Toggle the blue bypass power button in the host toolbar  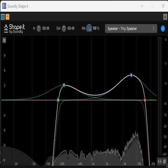click(3, 17)
